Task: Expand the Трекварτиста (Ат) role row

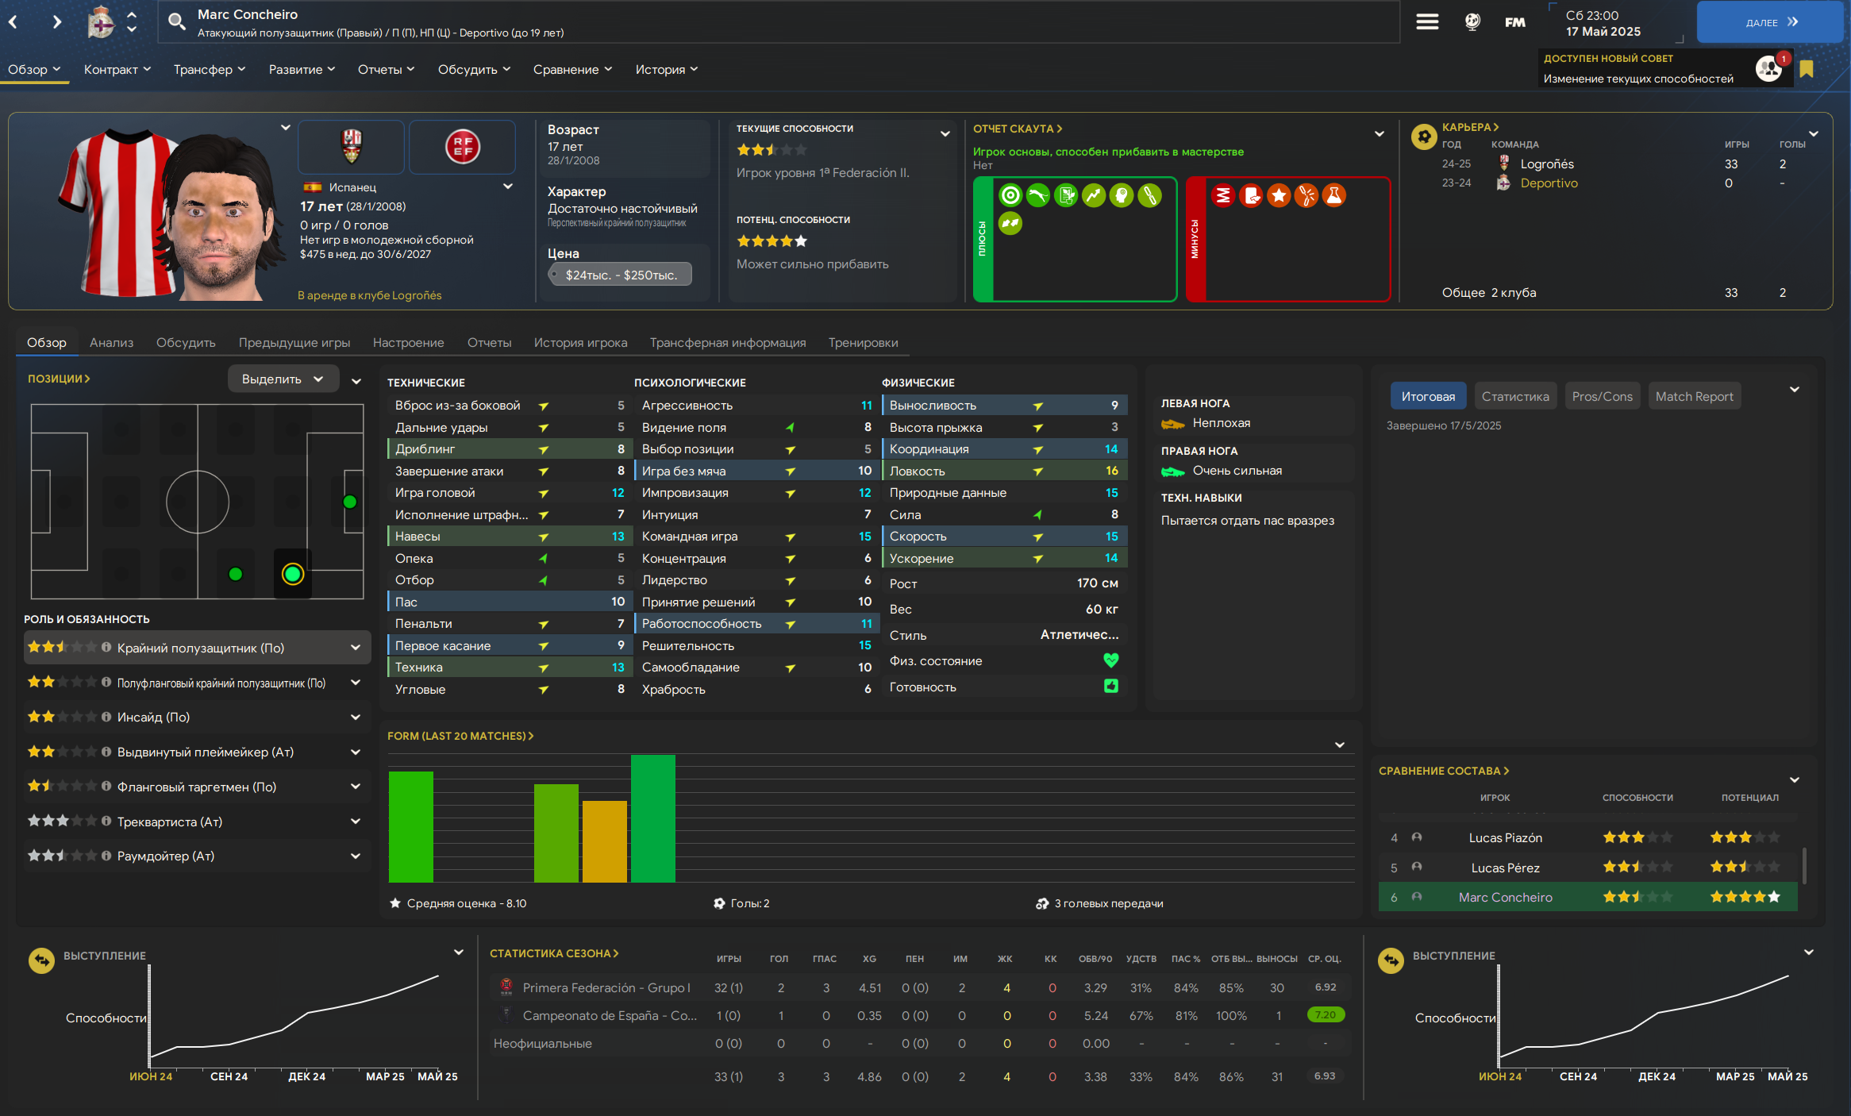Action: (355, 822)
